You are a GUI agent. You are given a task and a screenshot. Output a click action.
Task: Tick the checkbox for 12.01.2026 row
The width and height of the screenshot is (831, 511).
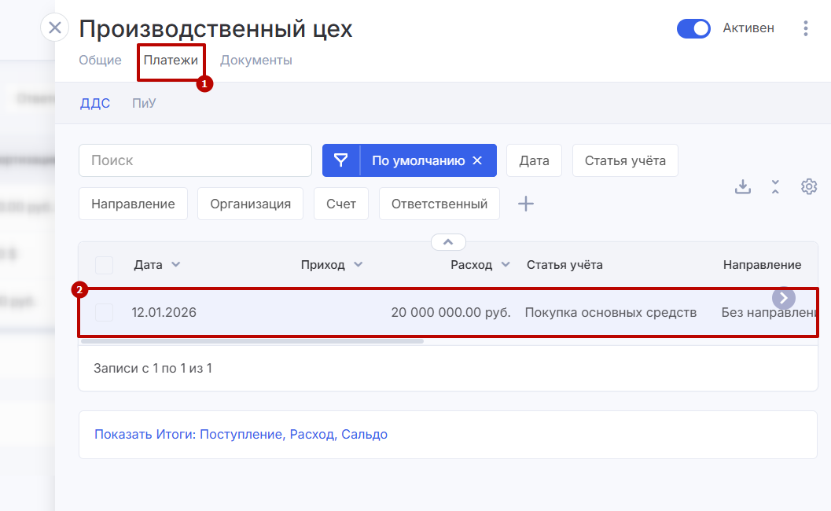pos(104,312)
